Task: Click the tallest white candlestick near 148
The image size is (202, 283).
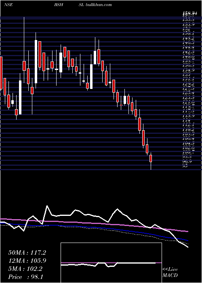Action: tap(36, 61)
